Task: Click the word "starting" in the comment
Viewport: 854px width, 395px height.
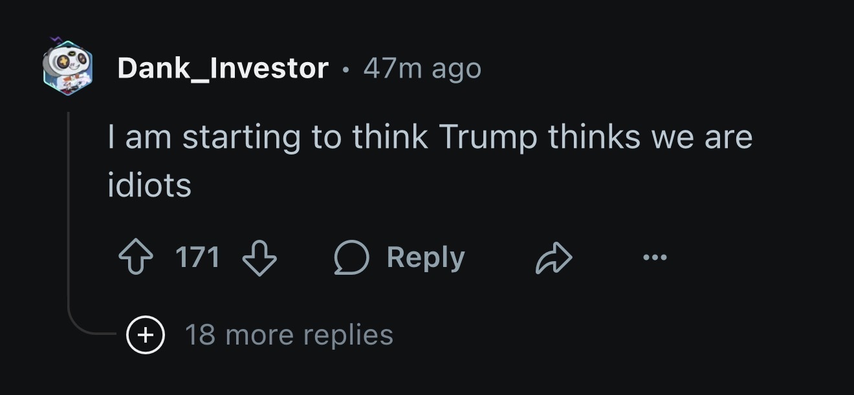Action: tap(241, 137)
